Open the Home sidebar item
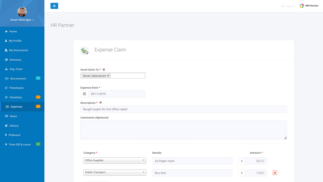The width and height of the screenshot is (323, 182). [22, 31]
